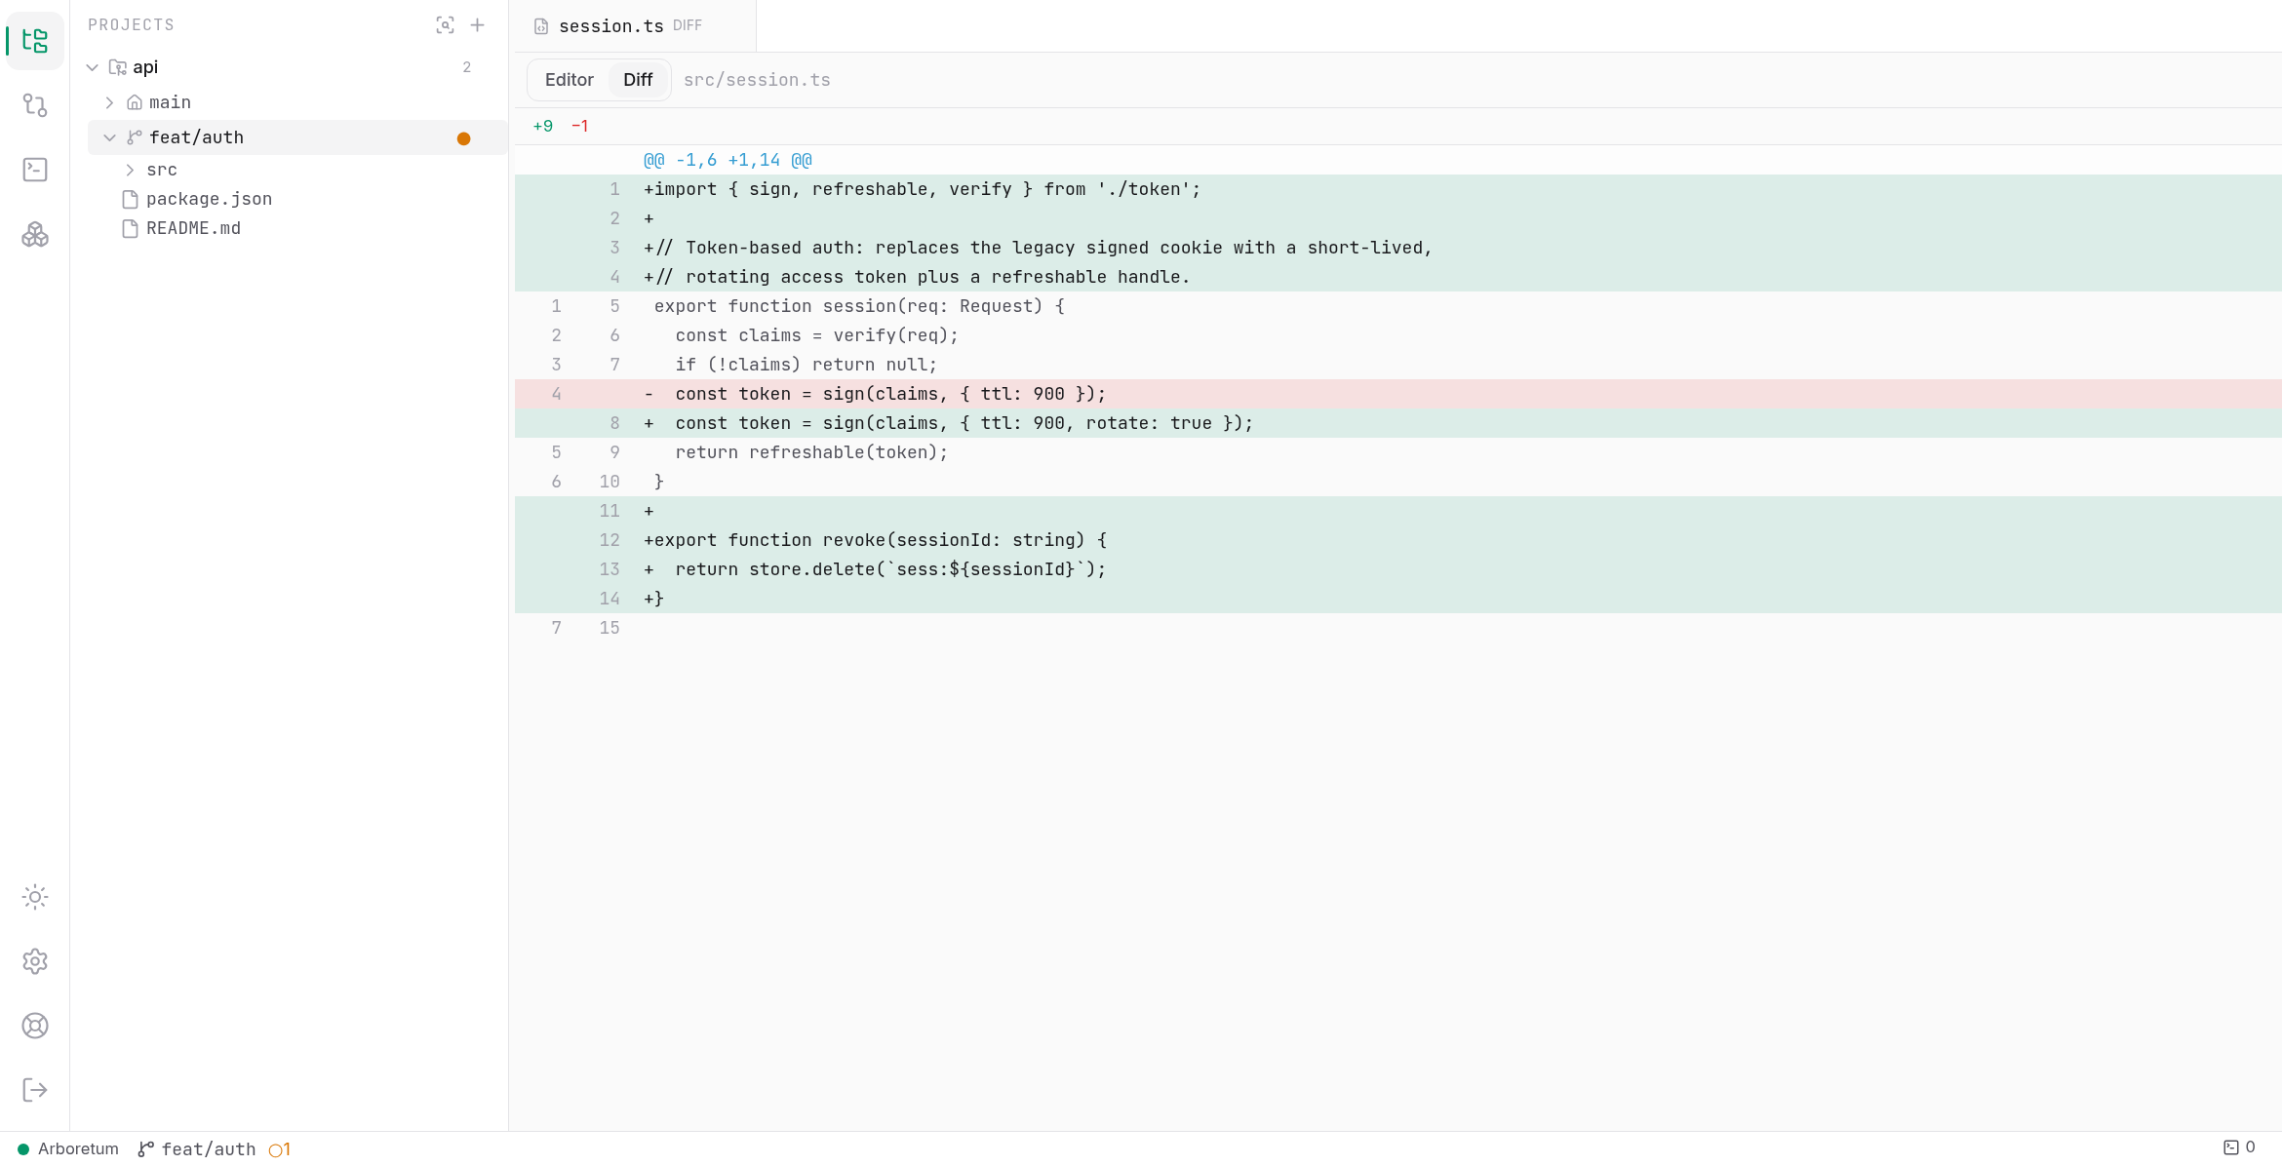Add a new project with plus icon
2282x1166 pixels.
(x=477, y=25)
